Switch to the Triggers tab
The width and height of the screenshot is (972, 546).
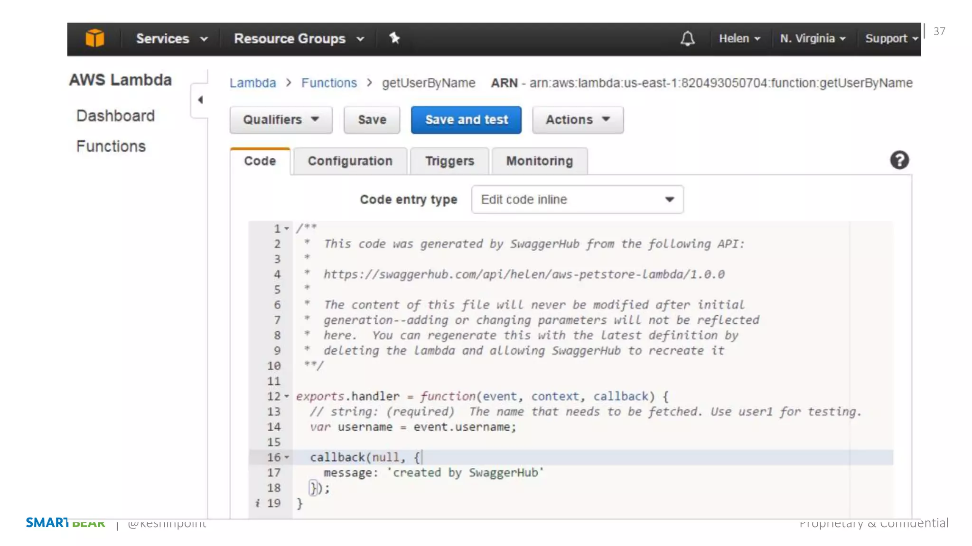[x=449, y=161]
